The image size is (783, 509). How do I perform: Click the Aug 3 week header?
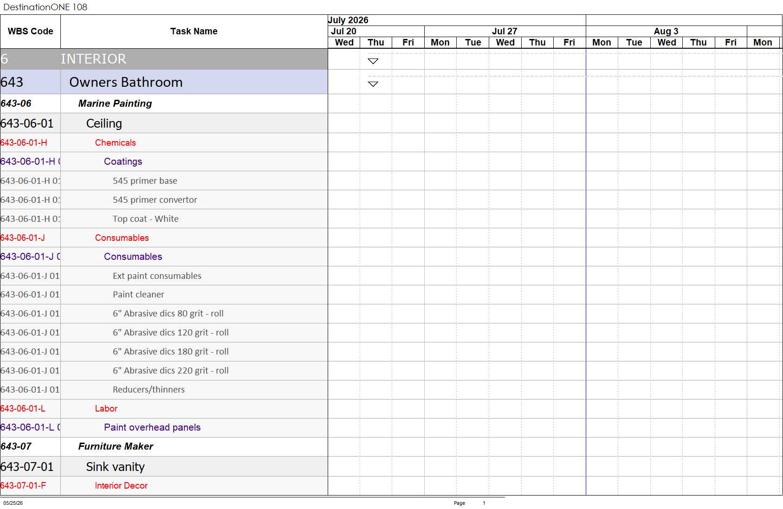(x=666, y=31)
